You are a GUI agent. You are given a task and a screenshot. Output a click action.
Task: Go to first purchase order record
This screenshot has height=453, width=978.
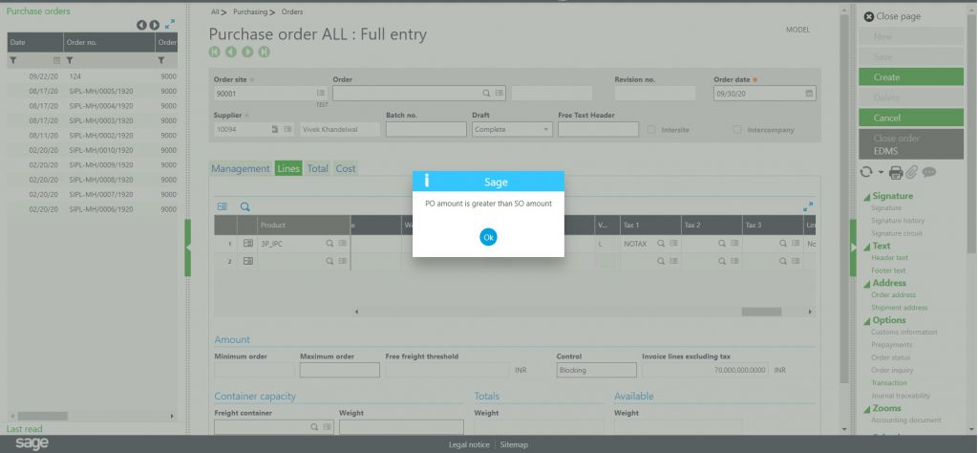tap(214, 52)
